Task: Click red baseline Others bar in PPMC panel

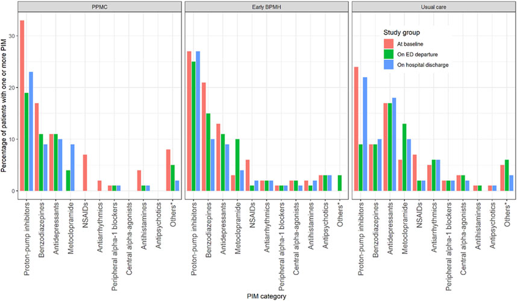Action: [x=168, y=170]
